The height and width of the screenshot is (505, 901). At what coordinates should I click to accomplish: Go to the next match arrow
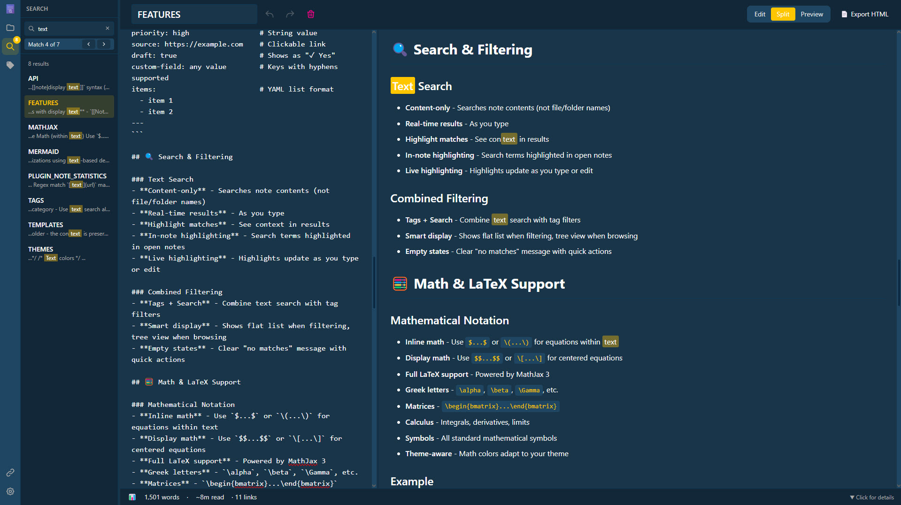click(104, 44)
